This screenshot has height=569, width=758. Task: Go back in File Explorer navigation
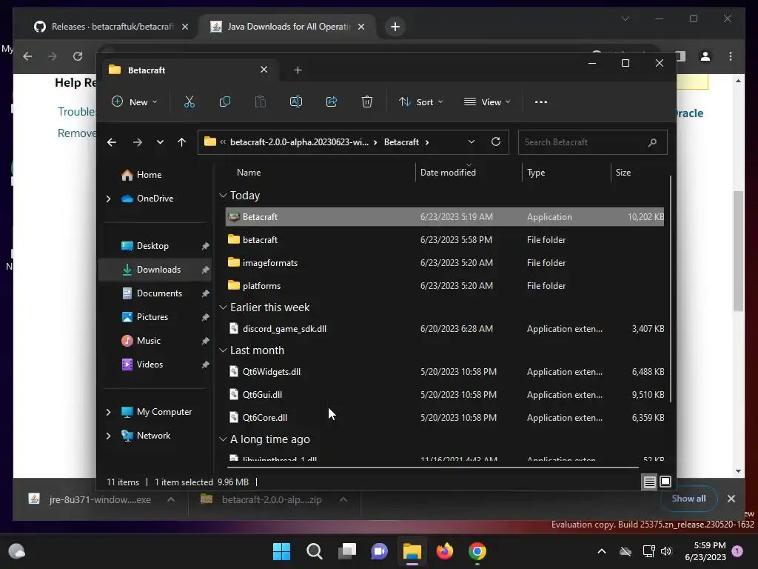tap(112, 142)
